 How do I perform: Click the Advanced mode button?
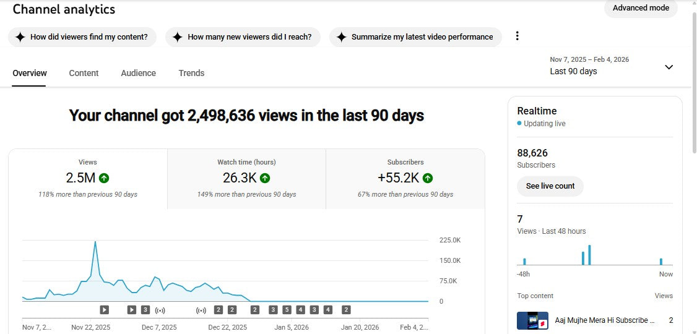pyautogui.click(x=641, y=8)
